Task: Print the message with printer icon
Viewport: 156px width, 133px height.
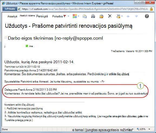Action: 93,16
